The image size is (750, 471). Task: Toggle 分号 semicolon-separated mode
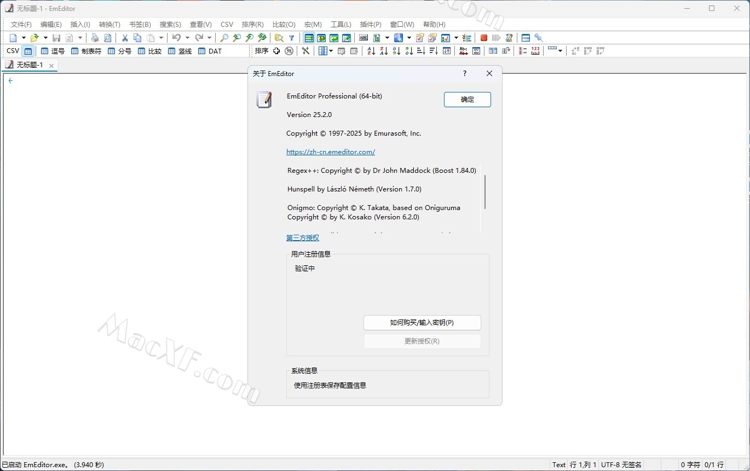click(x=119, y=51)
